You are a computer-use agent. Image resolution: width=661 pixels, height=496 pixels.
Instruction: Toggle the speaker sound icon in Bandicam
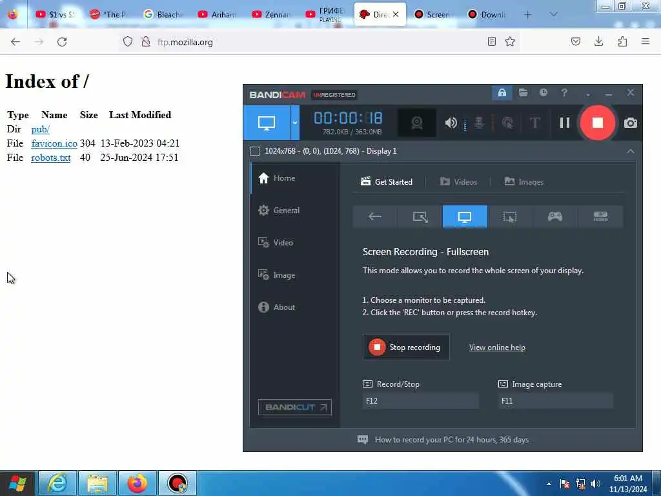[x=451, y=123]
